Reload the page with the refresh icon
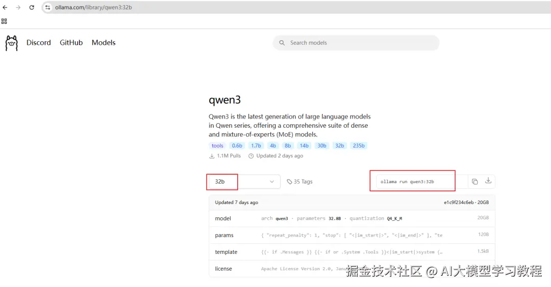This screenshot has height=287, width=551. tap(32, 7)
